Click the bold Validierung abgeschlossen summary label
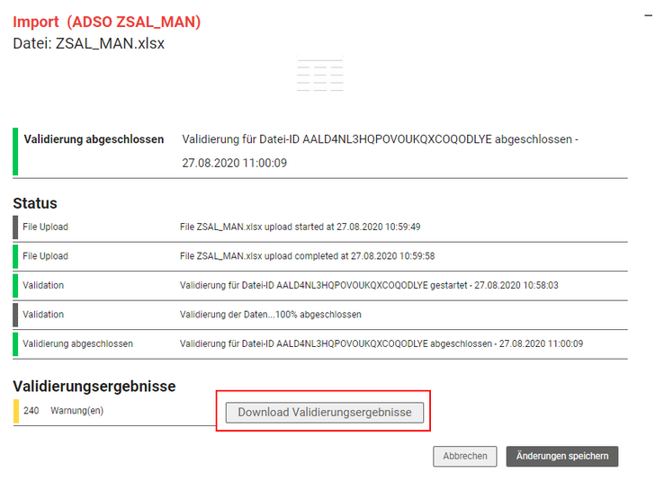This screenshot has width=664, height=481. 94,139
